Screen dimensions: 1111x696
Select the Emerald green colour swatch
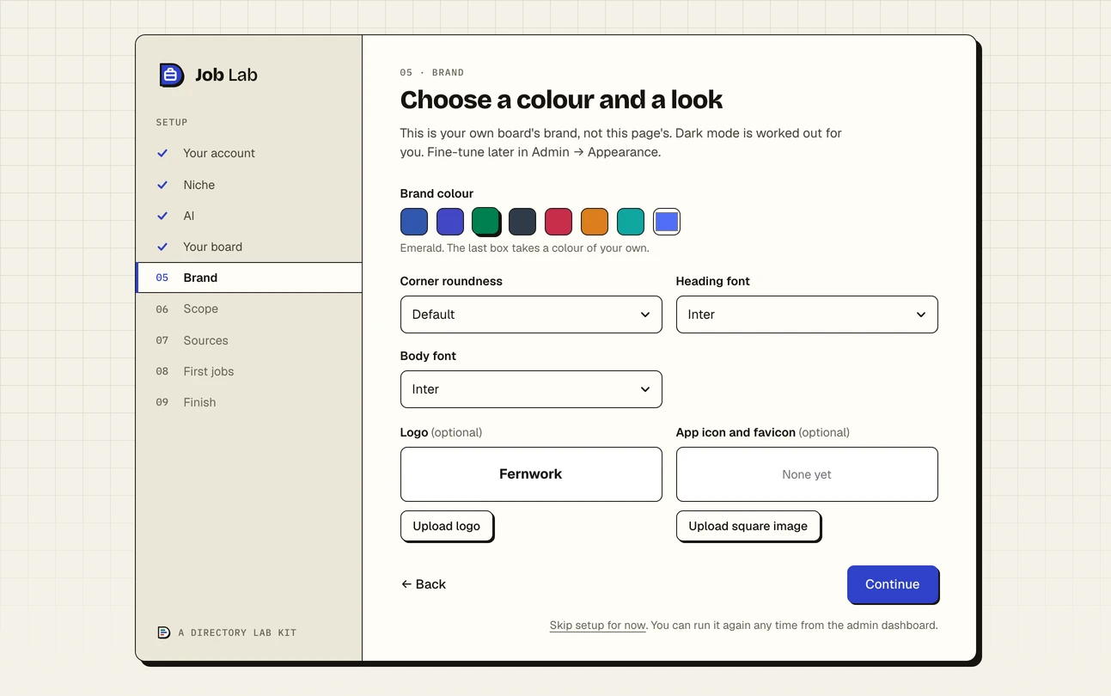click(485, 221)
